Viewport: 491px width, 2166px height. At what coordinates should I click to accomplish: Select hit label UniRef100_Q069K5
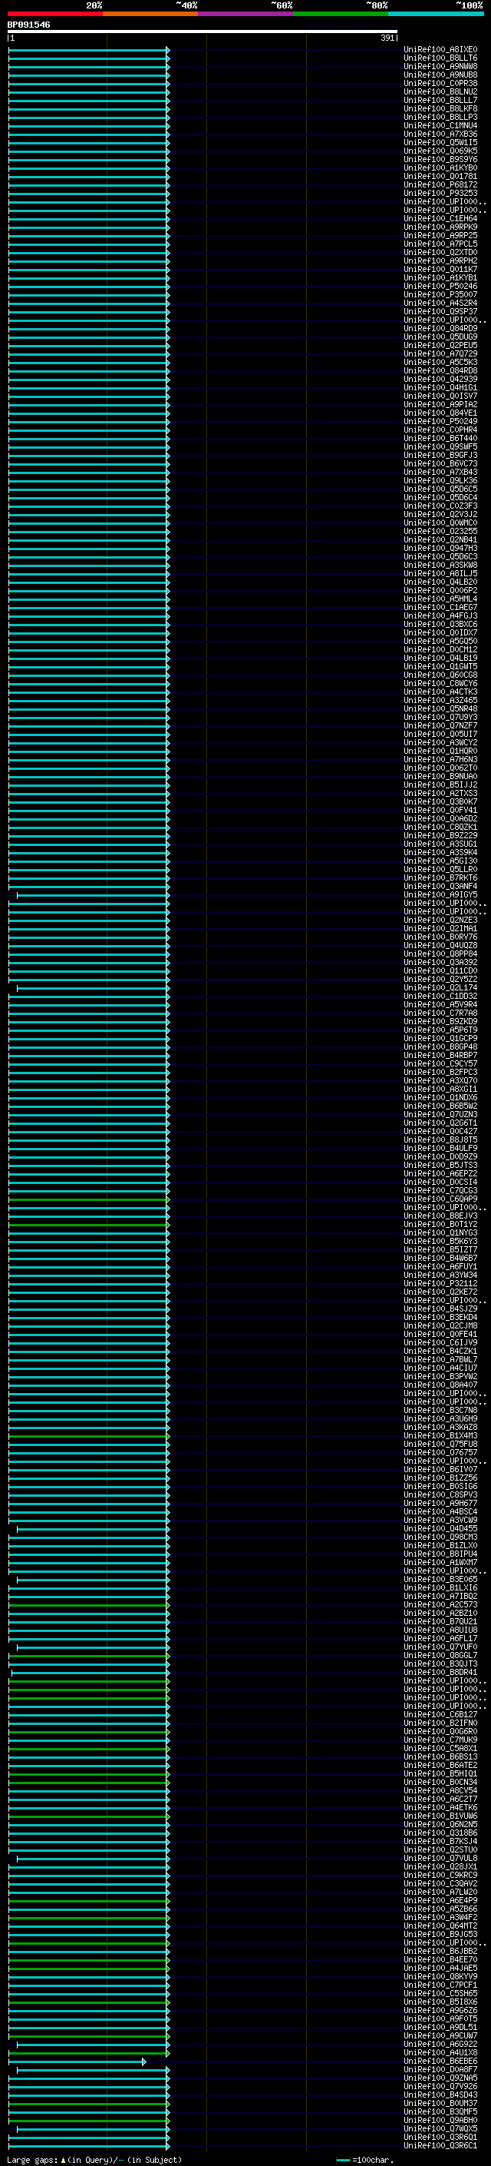point(440,151)
